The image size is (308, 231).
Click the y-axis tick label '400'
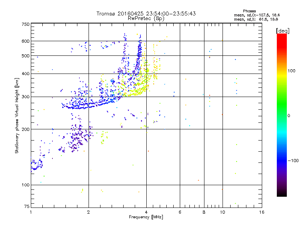point(25,74)
